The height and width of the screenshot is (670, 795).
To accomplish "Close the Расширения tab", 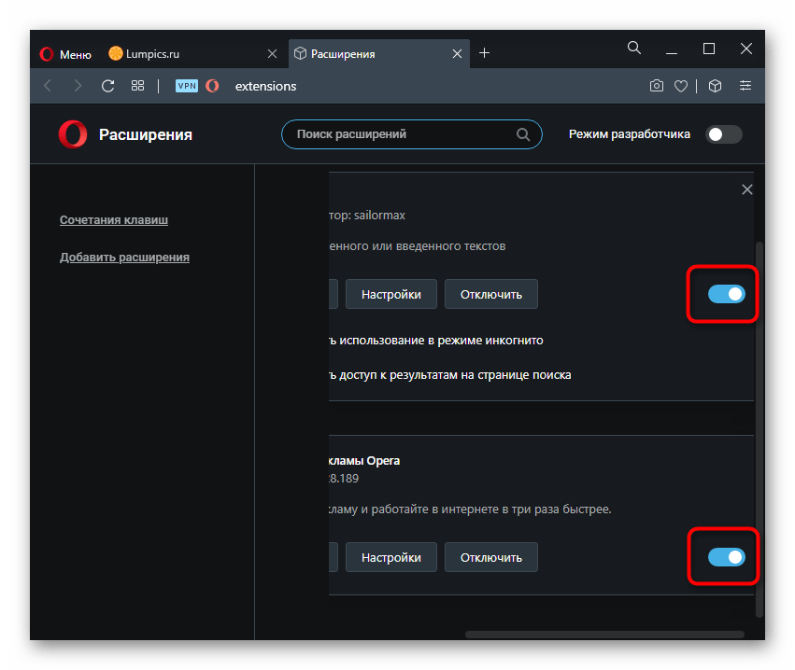I will click(457, 54).
